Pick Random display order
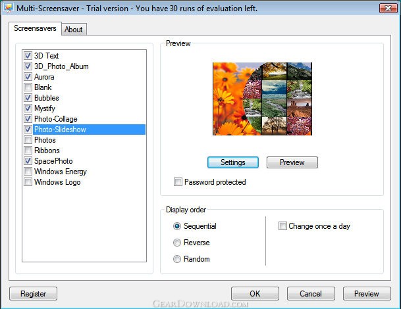 tap(177, 259)
